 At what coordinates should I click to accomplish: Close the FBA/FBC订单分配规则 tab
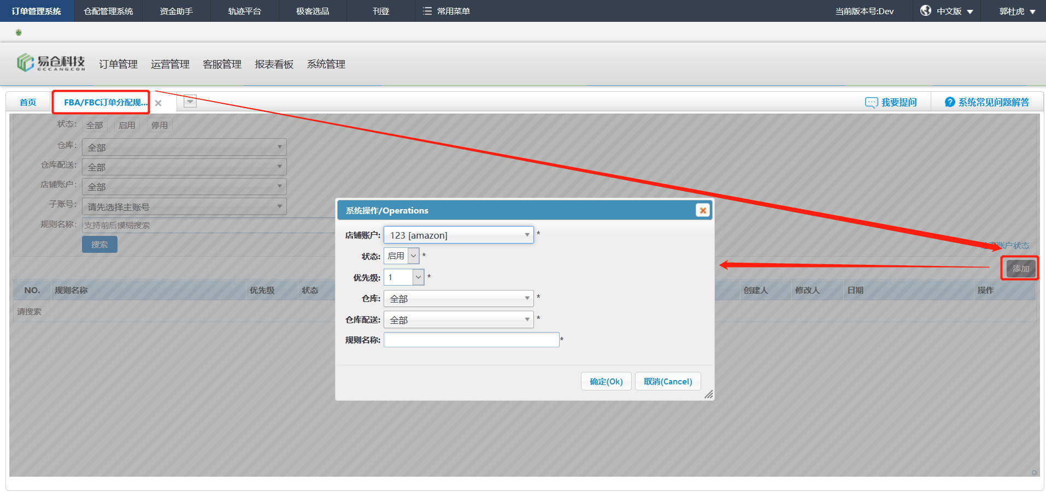click(158, 103)
